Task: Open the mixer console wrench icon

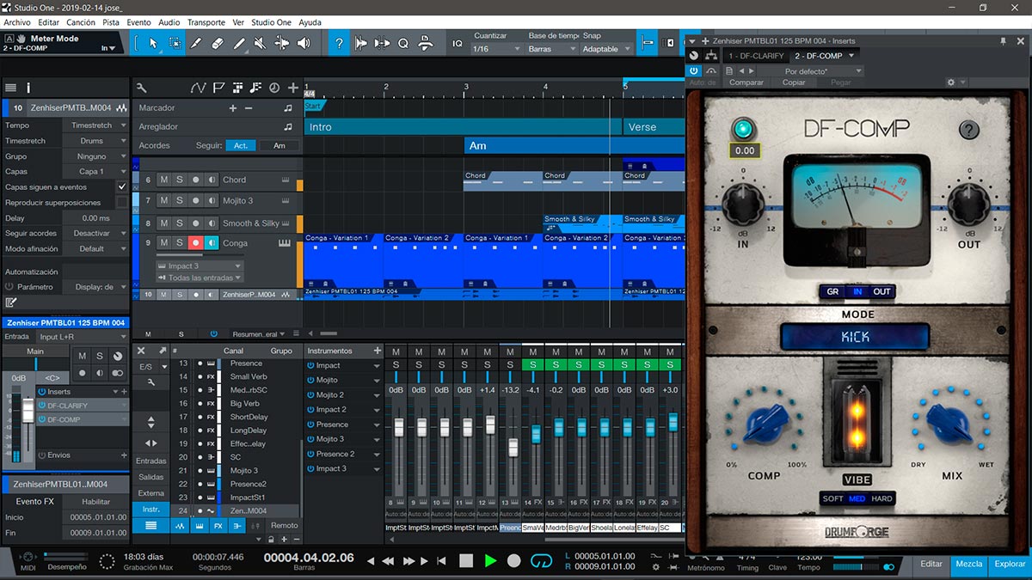Action: (151, 382)
